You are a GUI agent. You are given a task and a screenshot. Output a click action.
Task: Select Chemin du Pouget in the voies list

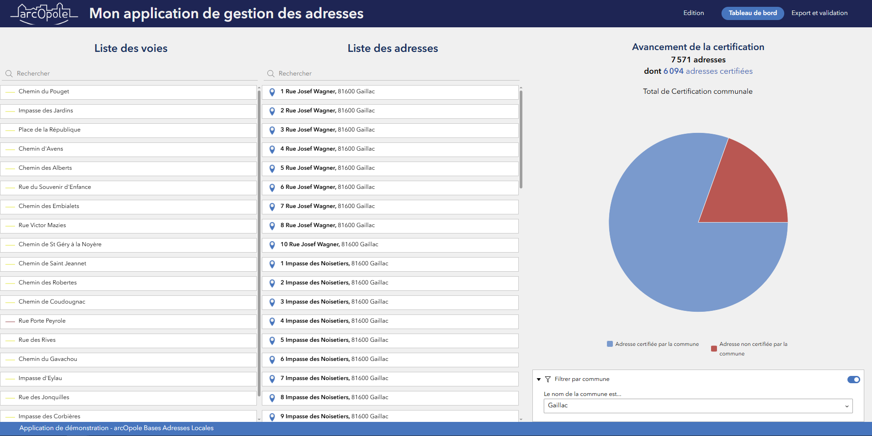(128, 92)
